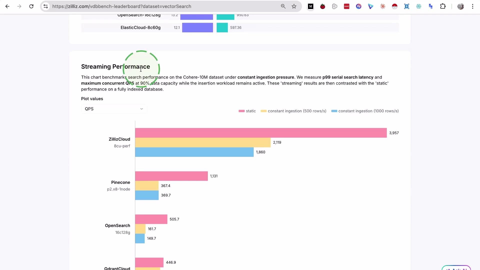Click the value '12.1' beside ElasticCloud
This screenshot has height=270, width=480.
click(x=177, y=27)
